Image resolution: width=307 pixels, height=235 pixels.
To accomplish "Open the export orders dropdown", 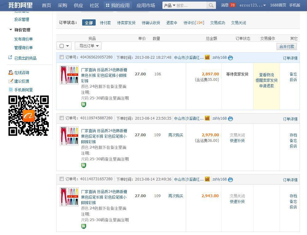I will [x=88, y=46].
